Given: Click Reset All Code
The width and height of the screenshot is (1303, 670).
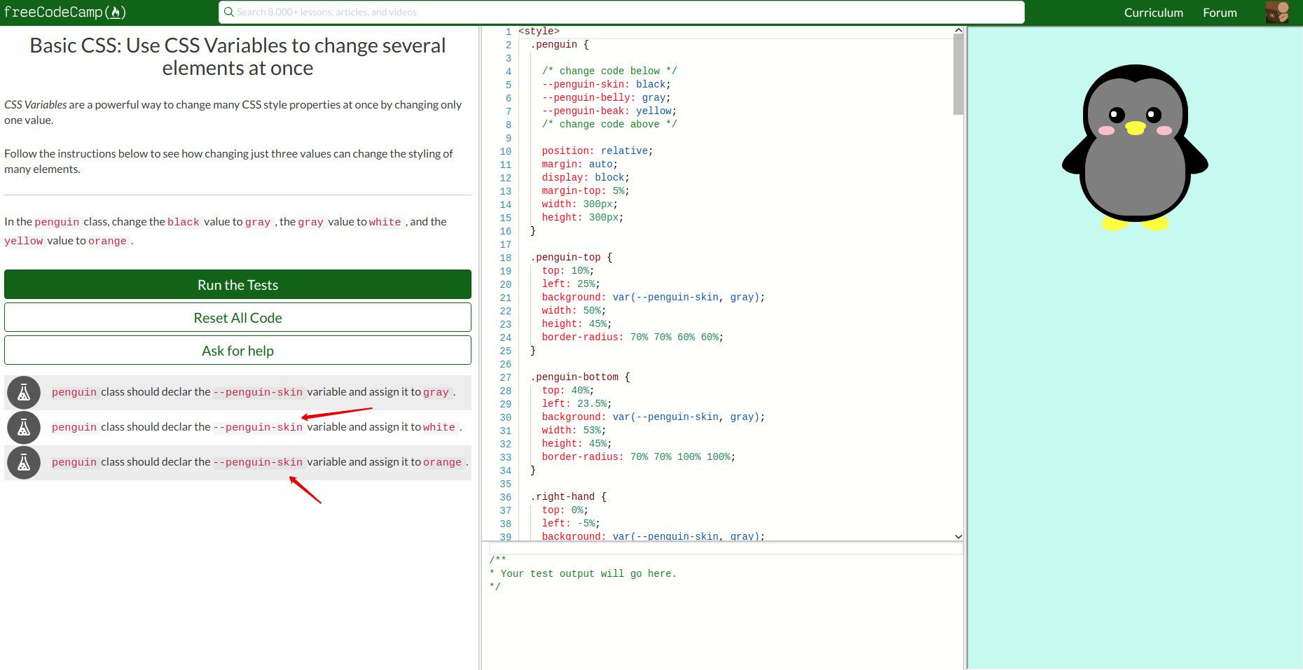Looking at the screenshot, I should point(237,317).
